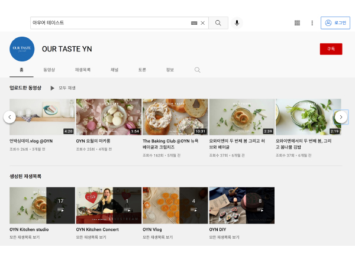Click the red 구독 subscribe button
The image size is (355, 260).
[x=330, y=49]
